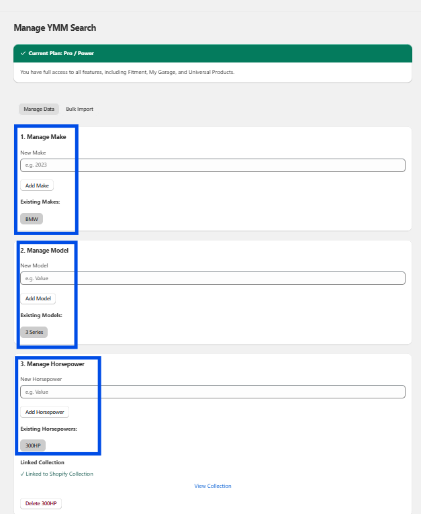The height and width of the screenshot is (514, 421).
Task: Click the Manage YMM Search page heading
Action: pyautogui.click(x=55, y=28)
